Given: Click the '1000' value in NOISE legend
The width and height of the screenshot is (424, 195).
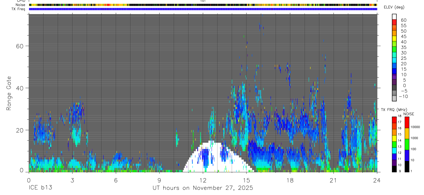Looking at the screenshot, I should (x=414, y=138).
